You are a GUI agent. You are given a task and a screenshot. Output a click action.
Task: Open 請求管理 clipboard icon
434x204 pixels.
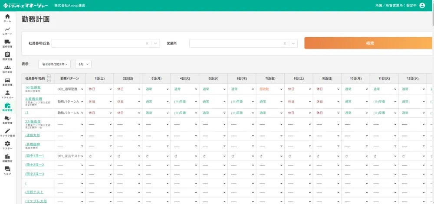(7, 55)
